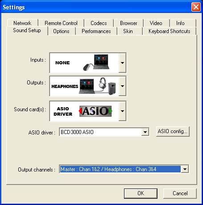Expand the Sound card(s) dropdown arrow
Screen dimensions: 203x205
[x=122, y=111]
